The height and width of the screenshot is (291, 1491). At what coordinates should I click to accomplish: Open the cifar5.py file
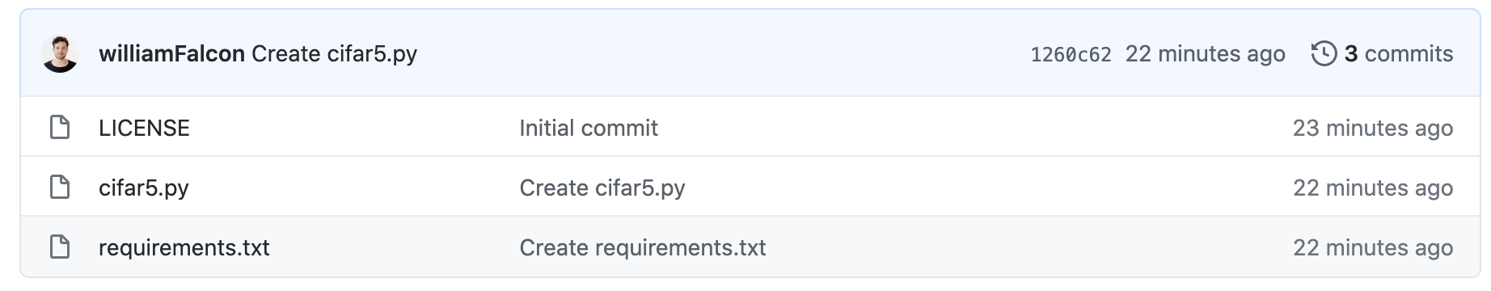click(x=144, y=188)
